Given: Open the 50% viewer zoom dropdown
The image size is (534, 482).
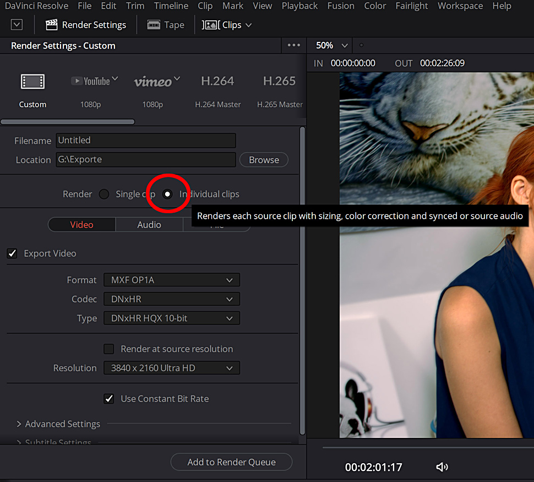Looking at the screenshot, I should (x=332, y=45).
